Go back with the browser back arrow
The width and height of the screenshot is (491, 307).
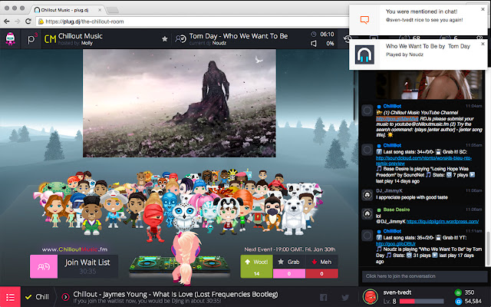coord(7,21)
